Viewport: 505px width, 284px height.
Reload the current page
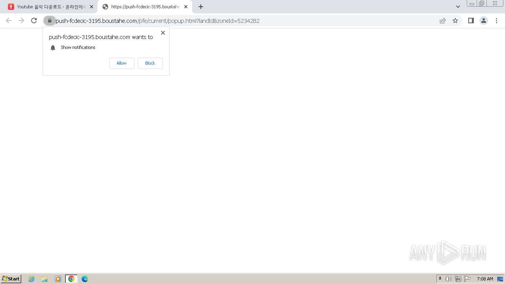[x=34, y=21]
